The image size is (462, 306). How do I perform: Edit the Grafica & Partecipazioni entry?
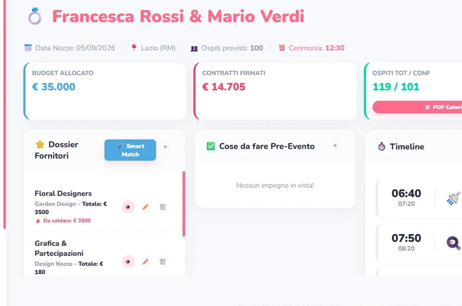pos(145,262)
